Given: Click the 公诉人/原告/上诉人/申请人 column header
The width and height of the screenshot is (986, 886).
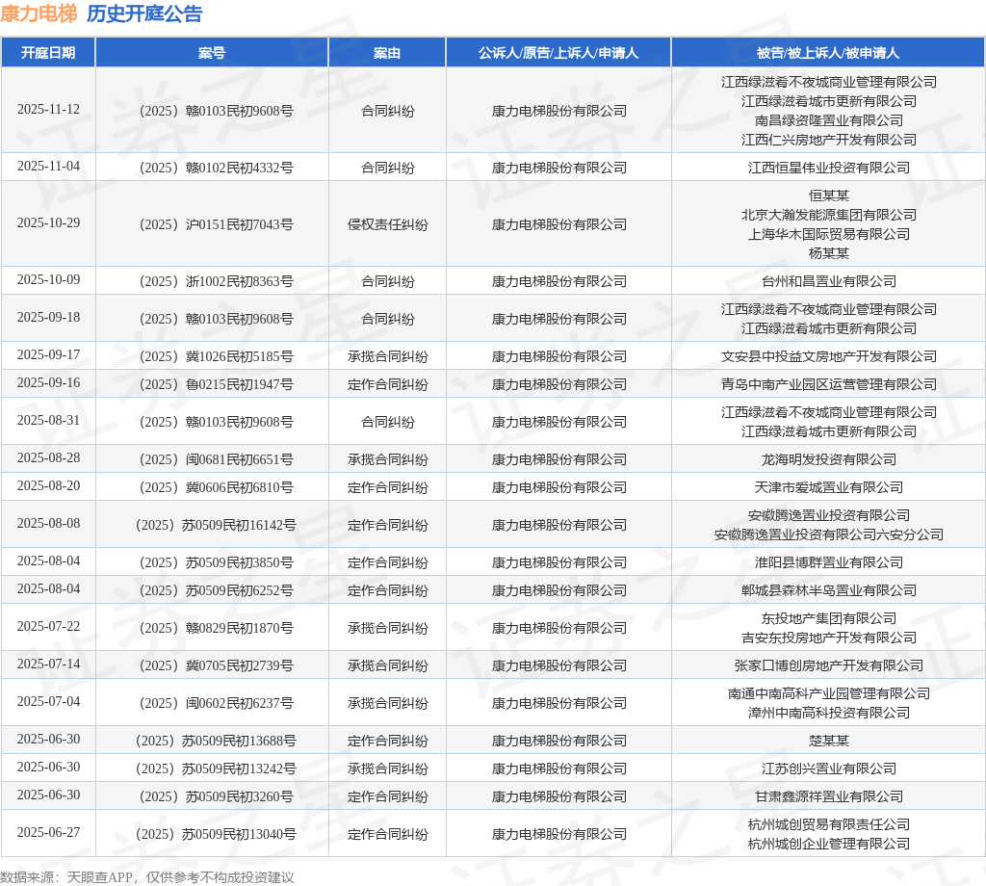Looking at the screenshot, I should [558, 53].
